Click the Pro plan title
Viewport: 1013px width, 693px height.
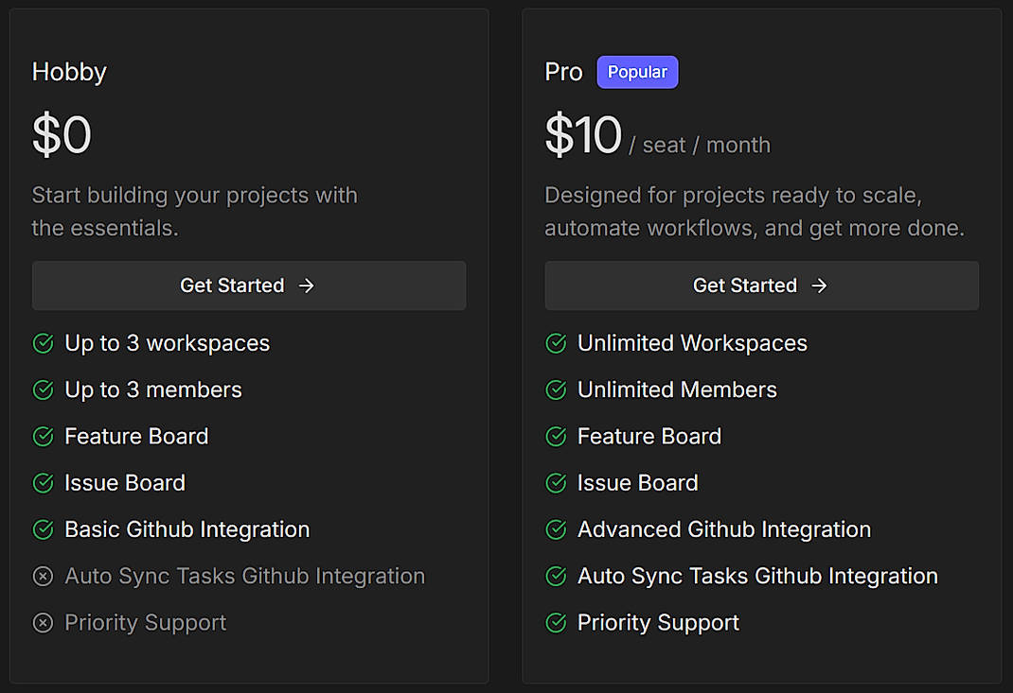[x=564, y=72]
